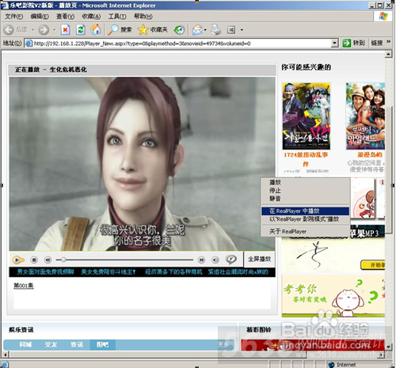
Task: Click the vertical scrollbar up arrow
Action: pos(388,55)
